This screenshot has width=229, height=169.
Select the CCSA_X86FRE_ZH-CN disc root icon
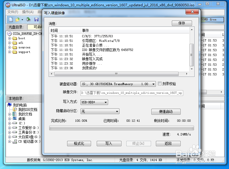tap(9, 34)
